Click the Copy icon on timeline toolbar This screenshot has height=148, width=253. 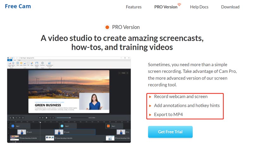click(x=14, y=118)
